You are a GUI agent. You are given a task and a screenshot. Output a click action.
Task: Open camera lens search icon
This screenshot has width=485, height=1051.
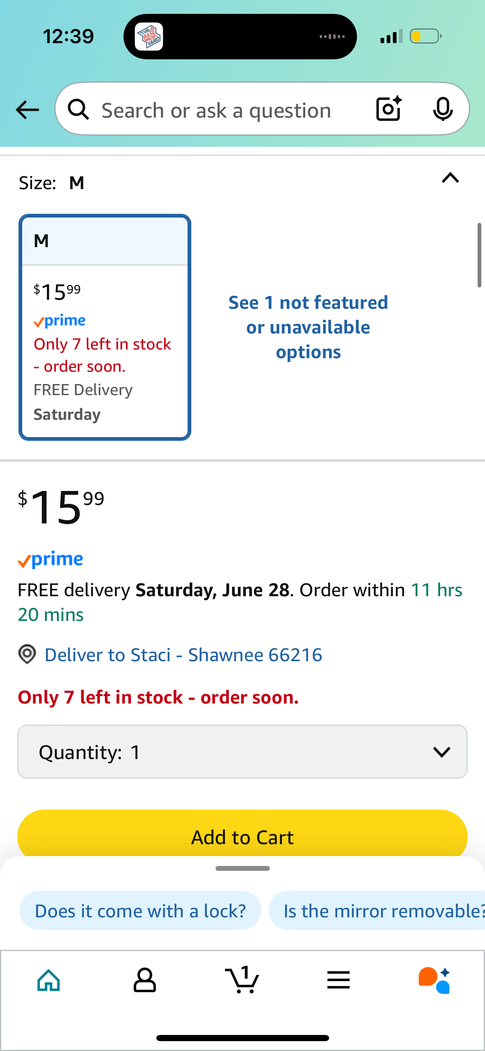click(389, 109)
